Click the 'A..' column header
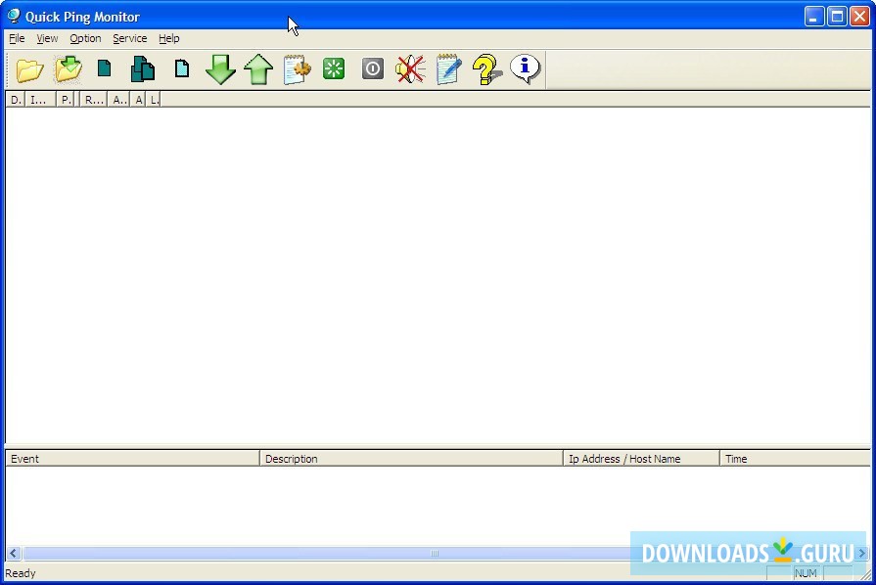Viewport: 876px width, 585px height. point(118,100)
